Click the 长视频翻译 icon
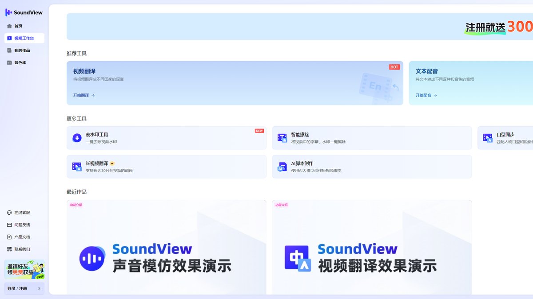Screen dimensions: 533x299 77,167
